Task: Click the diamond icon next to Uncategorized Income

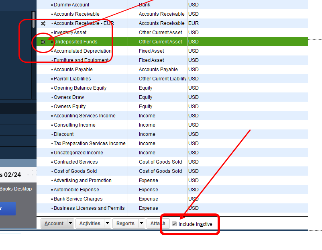Action: [x=51, y=152]
